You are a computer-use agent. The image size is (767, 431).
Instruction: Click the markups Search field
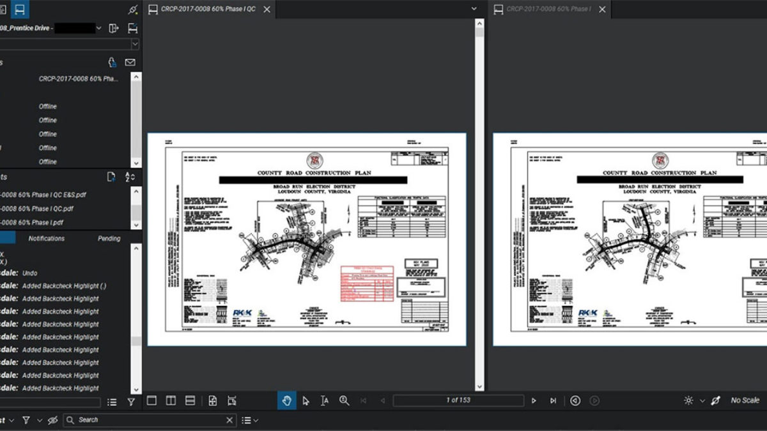pos(150,420)
